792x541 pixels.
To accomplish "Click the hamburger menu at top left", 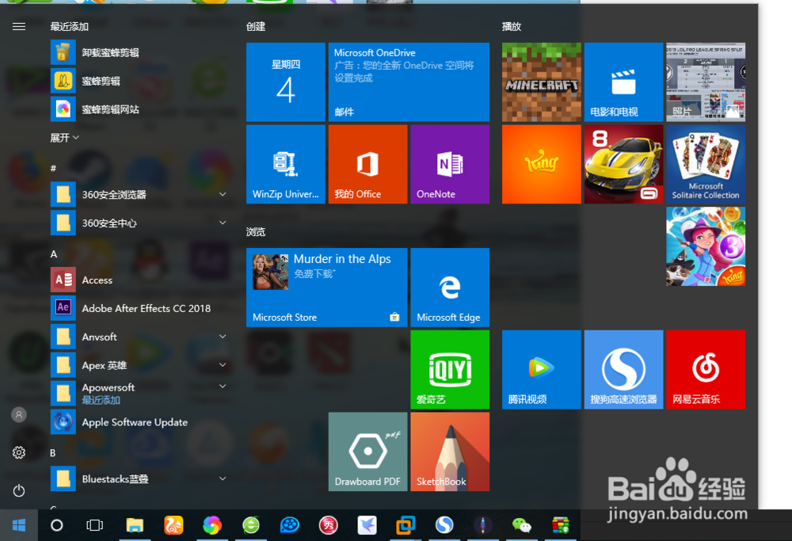I will click(x=19, y=26).
